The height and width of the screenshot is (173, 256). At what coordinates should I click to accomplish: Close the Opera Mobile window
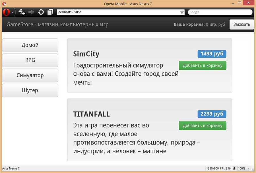point(249,3)
